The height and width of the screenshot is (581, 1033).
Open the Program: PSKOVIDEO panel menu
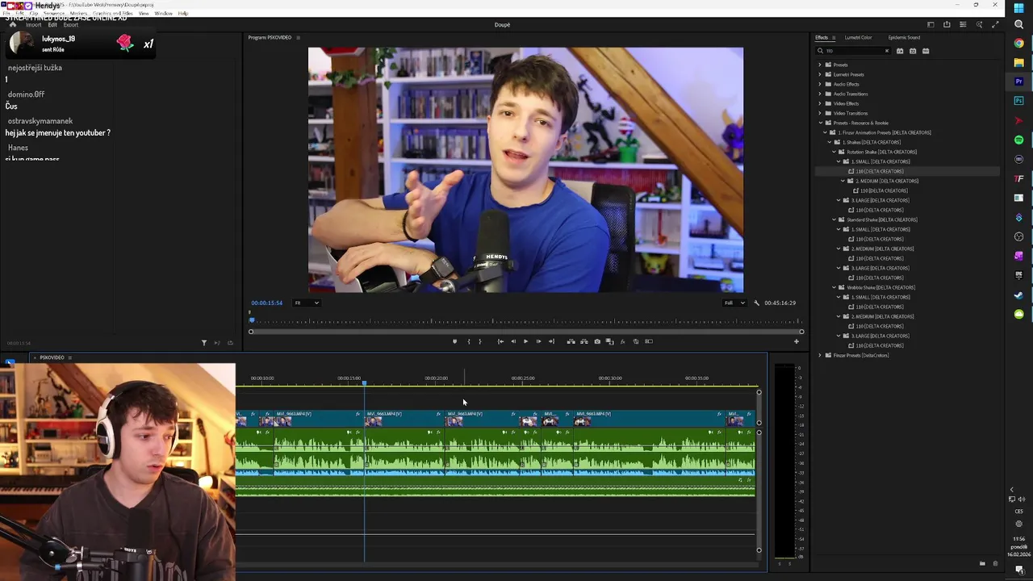(x=298, y=37)
